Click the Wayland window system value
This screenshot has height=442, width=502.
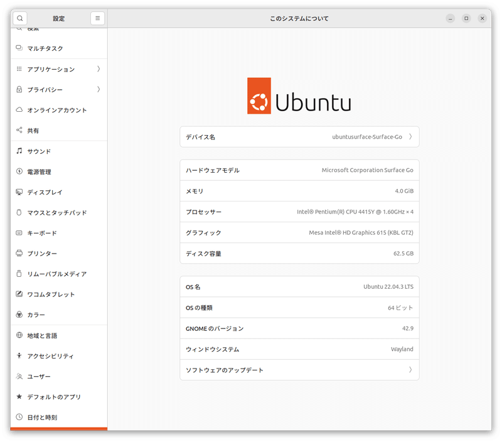coord(402,349)
